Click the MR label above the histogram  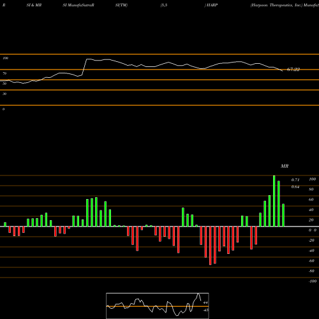(285, 166)
